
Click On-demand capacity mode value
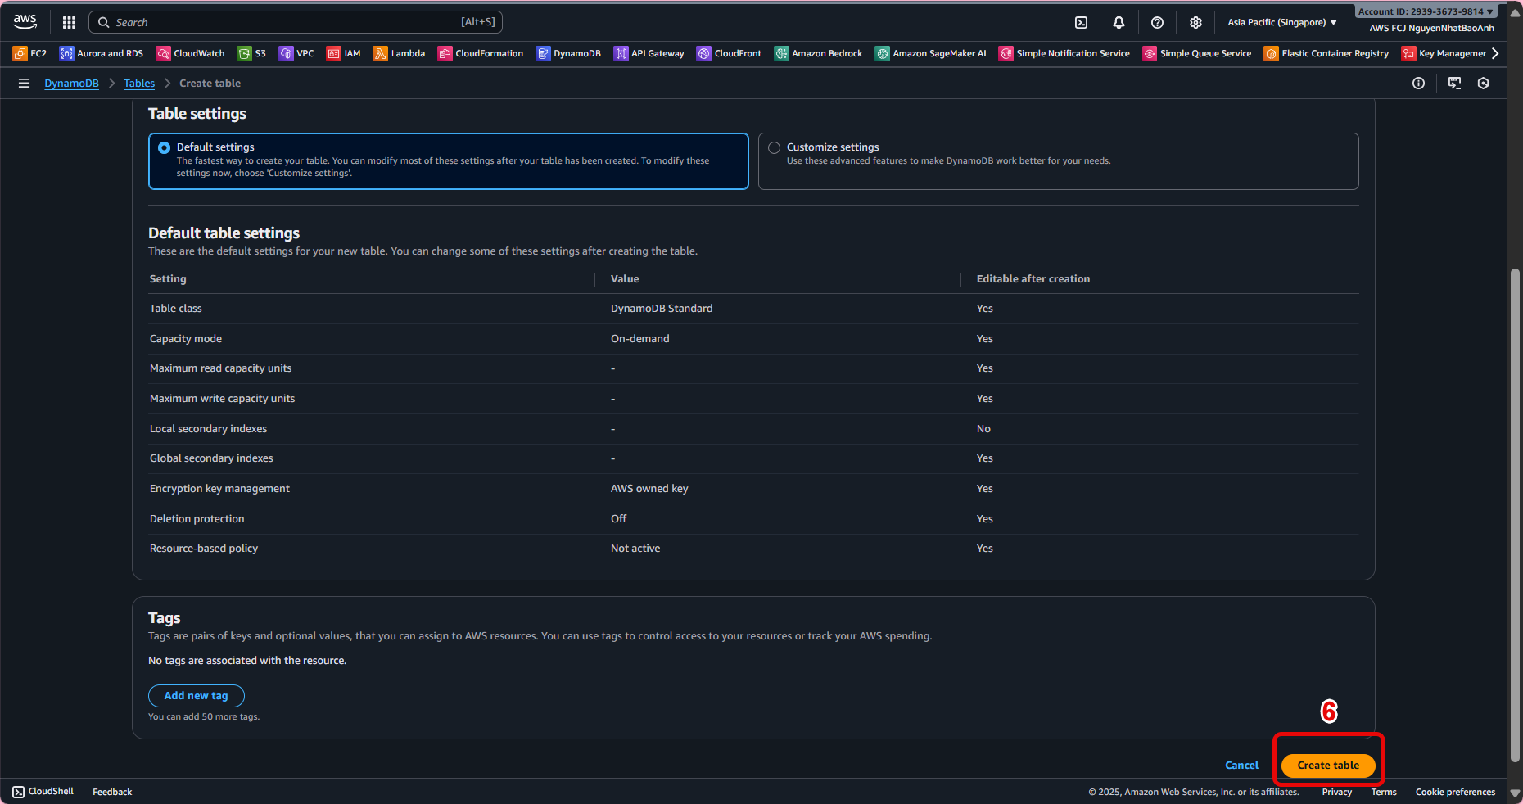pos(640,339)
